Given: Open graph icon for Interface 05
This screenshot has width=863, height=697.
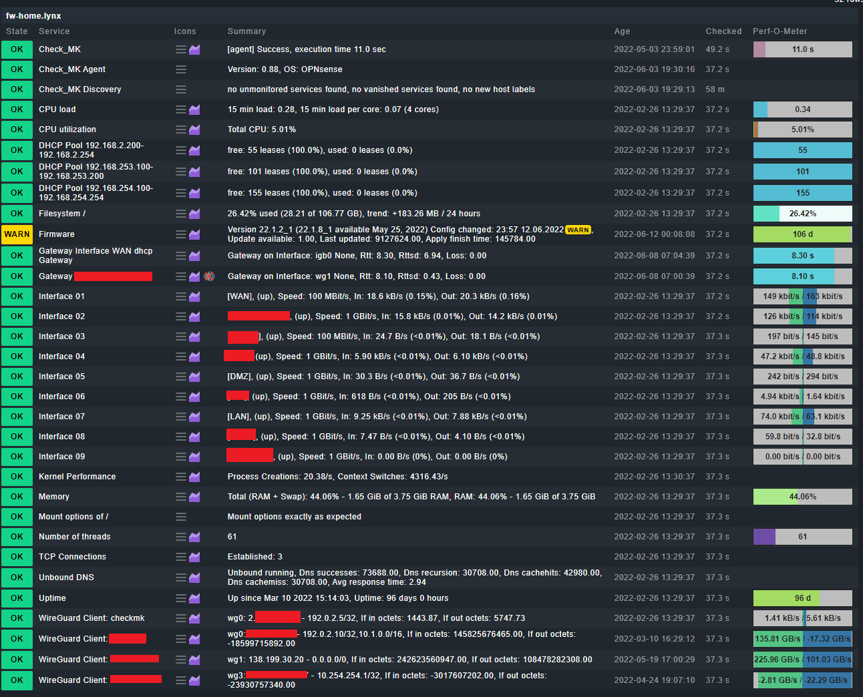Looking at the screenshot, I should pyautogui.click(x=194, y=377).
